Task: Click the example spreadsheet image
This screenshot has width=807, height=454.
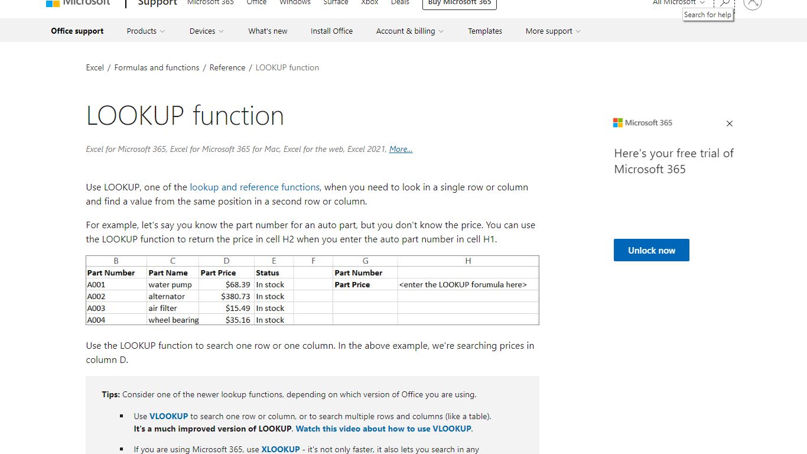Action: point(313,290)
